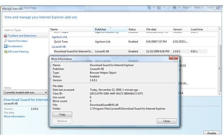Click the Use count value 6
Image resolution: width=223 pixels, height=137 pixels.
(90, 97)
